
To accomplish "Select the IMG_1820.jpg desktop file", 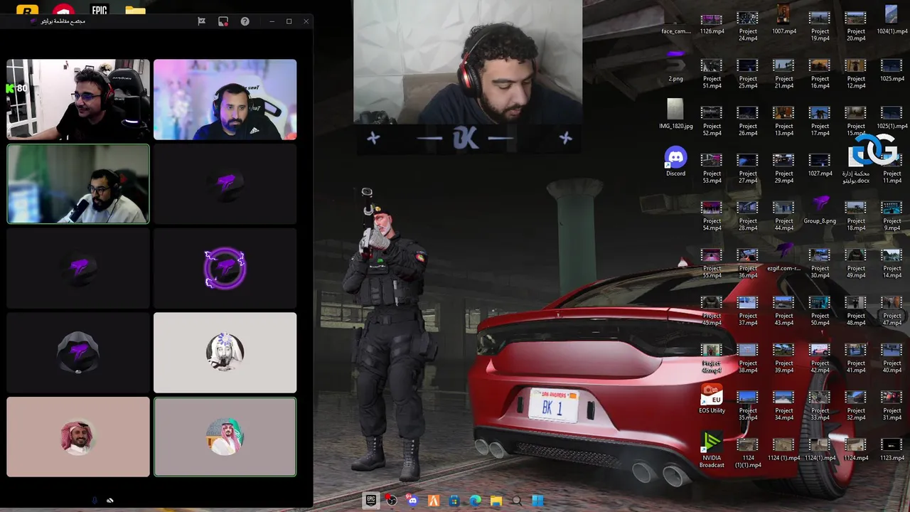I will coord(675,114).
